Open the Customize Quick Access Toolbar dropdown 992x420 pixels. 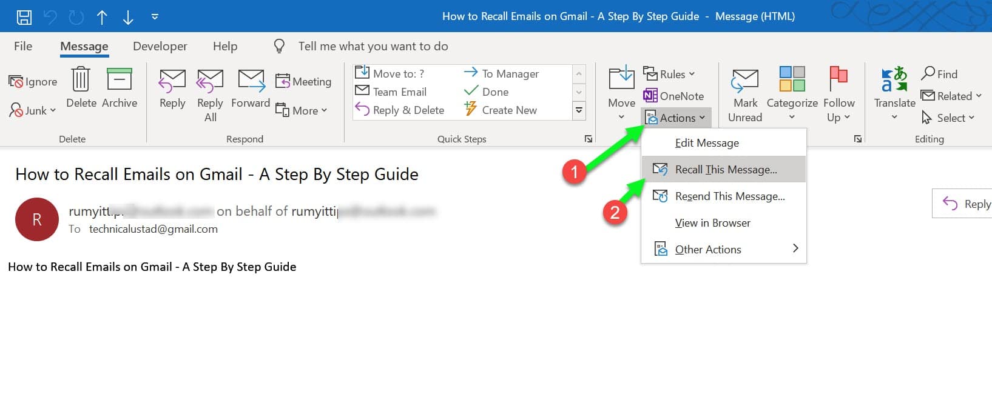(155, 17)
